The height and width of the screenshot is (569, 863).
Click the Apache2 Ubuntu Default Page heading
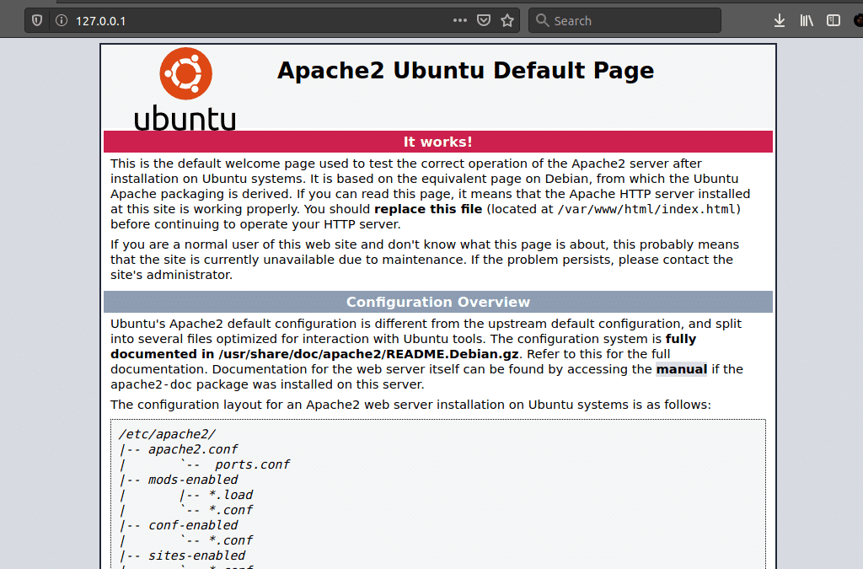click(x=465, y=71)
